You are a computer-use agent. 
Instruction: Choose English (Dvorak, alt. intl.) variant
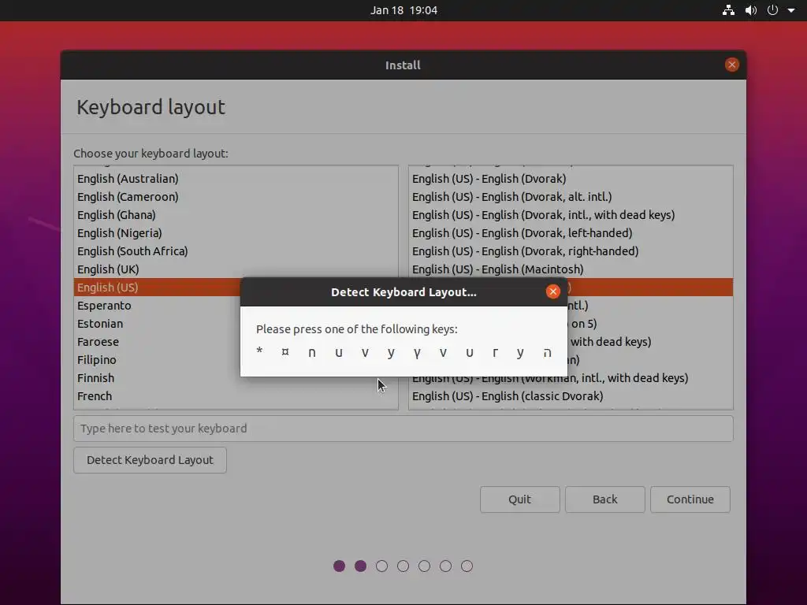coord(571,196)
